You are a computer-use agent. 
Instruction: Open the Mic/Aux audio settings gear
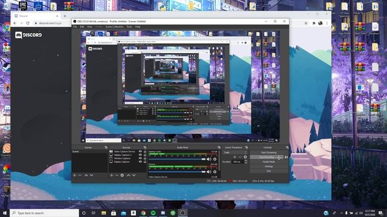point(215,172)
